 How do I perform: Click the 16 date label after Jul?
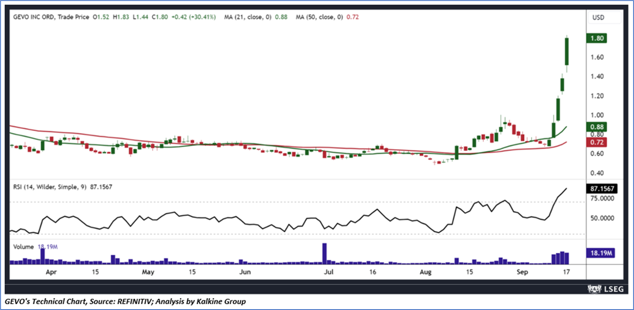coord(373,272)
